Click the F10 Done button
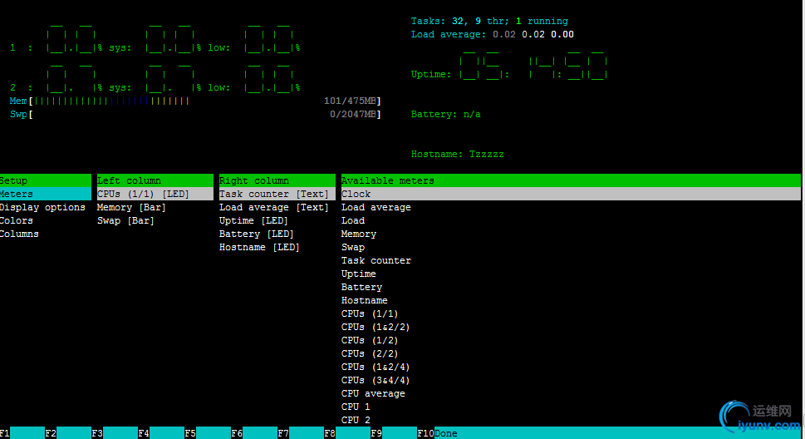The image size is (805, 439). [x=438, y=433]
